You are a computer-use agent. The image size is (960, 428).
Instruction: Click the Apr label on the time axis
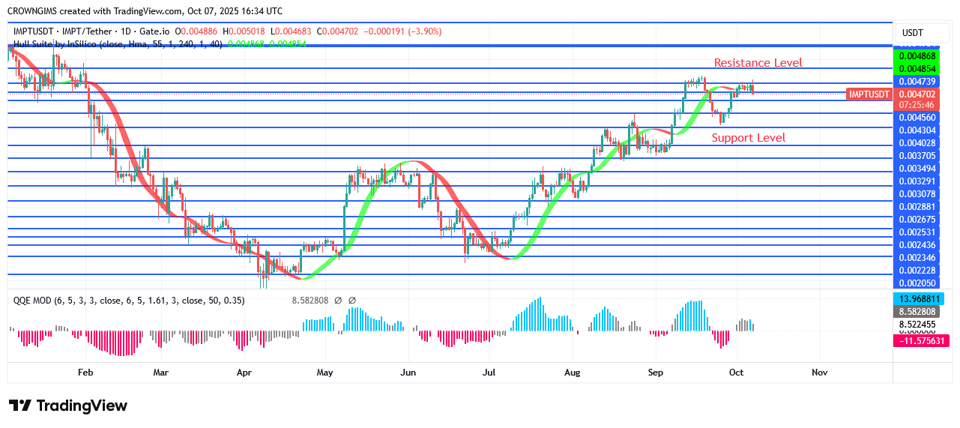point(244,372)
